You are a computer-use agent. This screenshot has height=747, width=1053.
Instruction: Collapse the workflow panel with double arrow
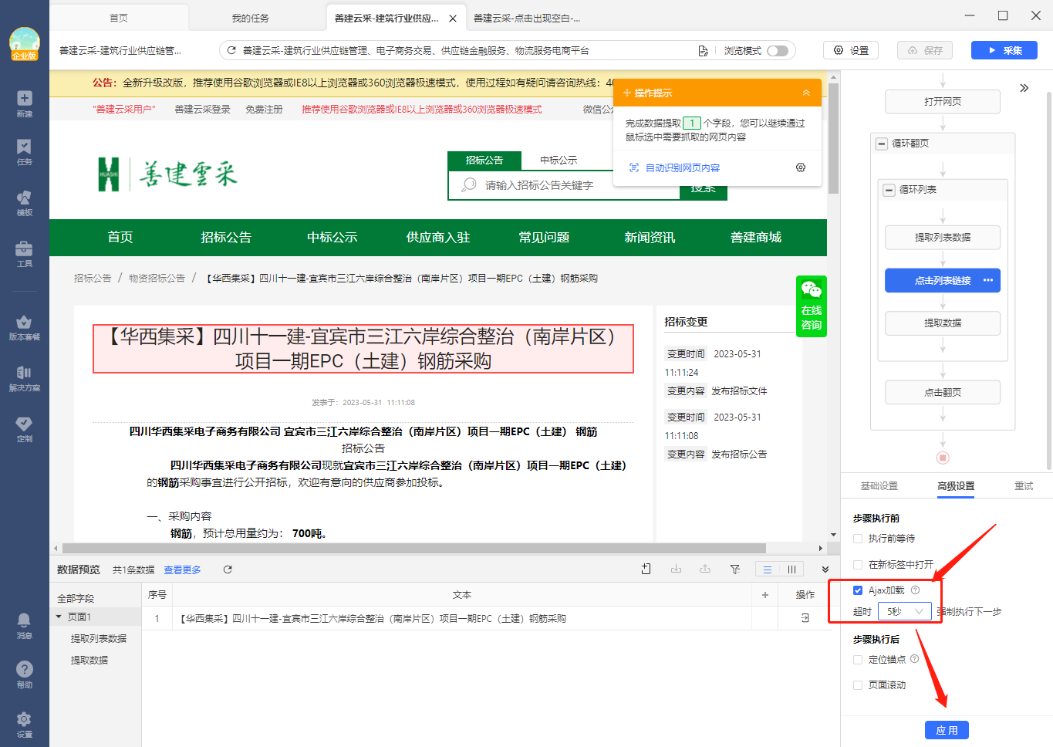coord(1024,88)
